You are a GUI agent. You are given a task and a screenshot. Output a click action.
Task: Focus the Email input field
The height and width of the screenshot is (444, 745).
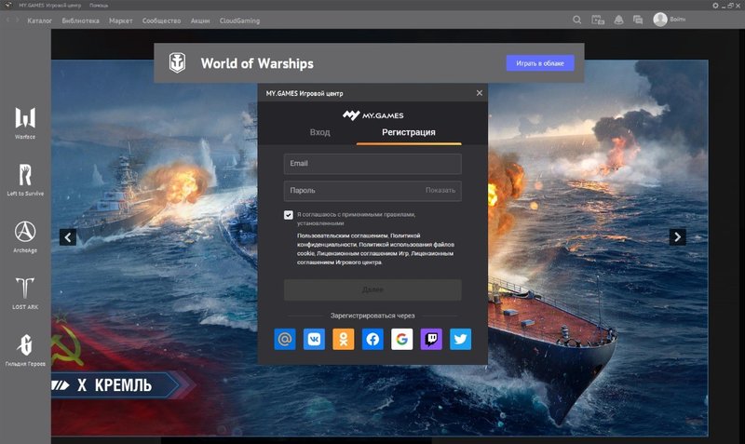click(372, 163)
